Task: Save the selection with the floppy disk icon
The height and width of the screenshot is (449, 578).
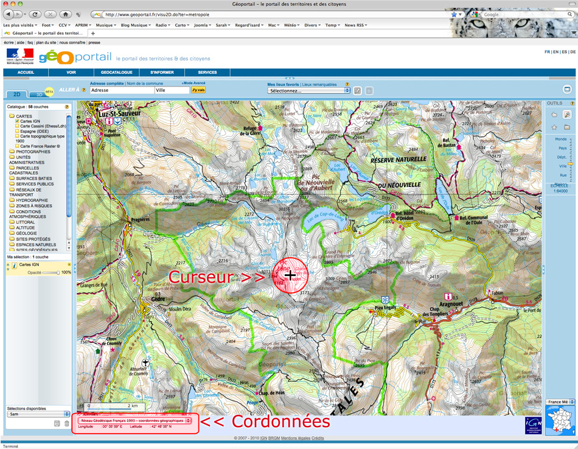Action: 57,423
